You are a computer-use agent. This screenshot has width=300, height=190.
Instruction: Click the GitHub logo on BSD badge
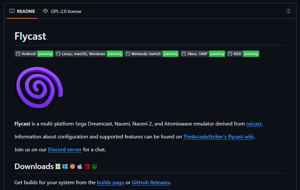(x=230, y=54)
